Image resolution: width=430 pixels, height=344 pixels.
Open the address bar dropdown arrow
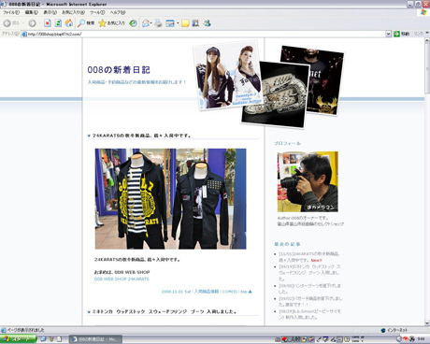[x=388, y=34]
